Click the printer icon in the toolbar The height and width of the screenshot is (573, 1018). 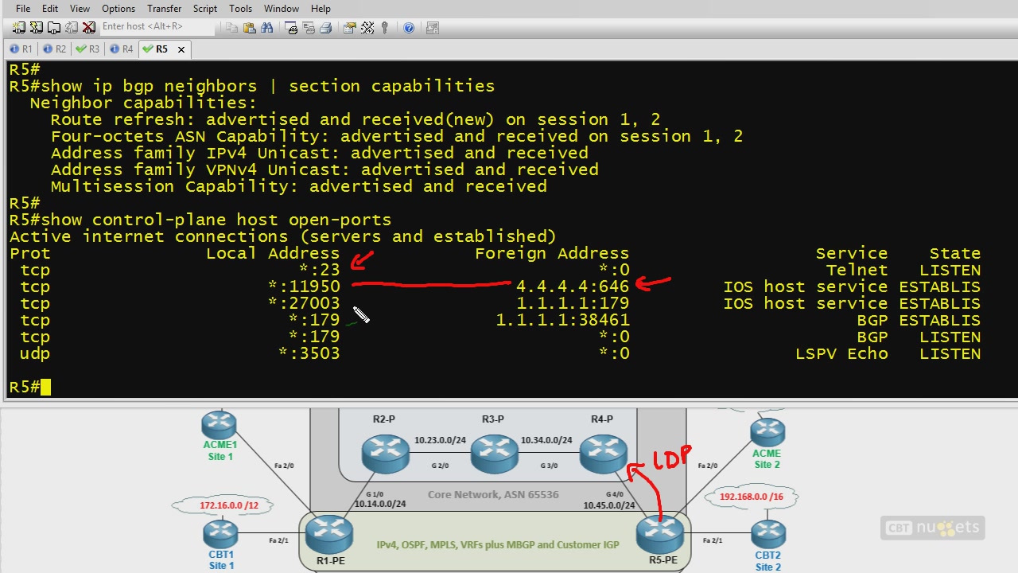(325, 28)
